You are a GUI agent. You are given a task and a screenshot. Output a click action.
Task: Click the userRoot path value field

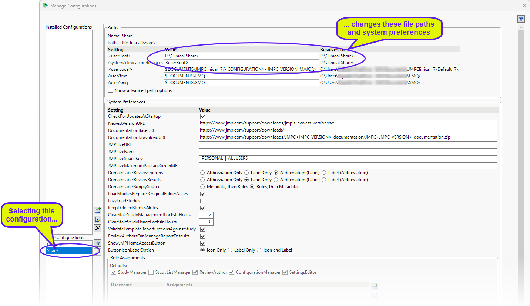point(241,56)
